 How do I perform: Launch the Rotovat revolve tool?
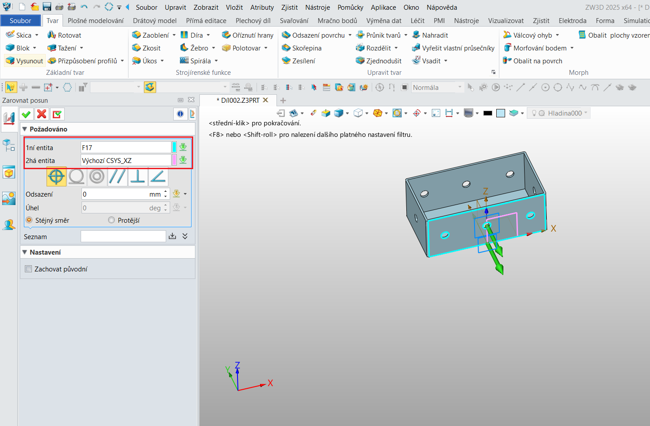coord(65,35)
